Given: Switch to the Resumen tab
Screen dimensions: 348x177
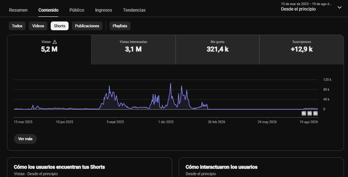Looking at the screenshot, I should pyautogui.click(x=18, y=10).
